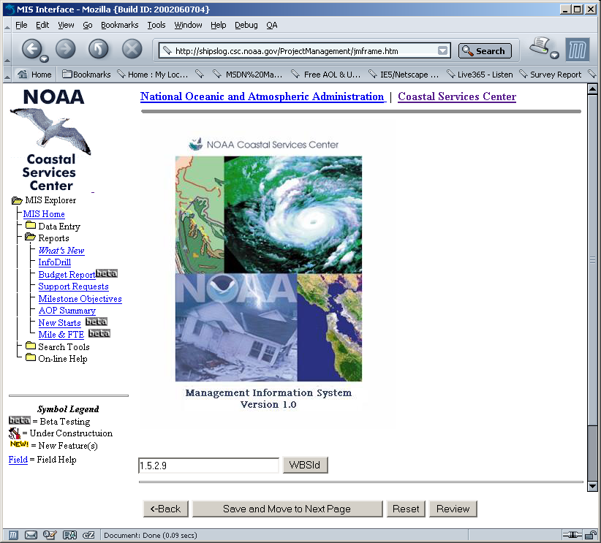Click the MIS Explorer open folder icon

click(17, 200)
